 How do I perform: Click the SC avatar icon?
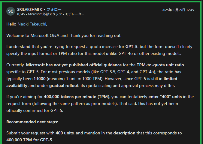[11, 11]
